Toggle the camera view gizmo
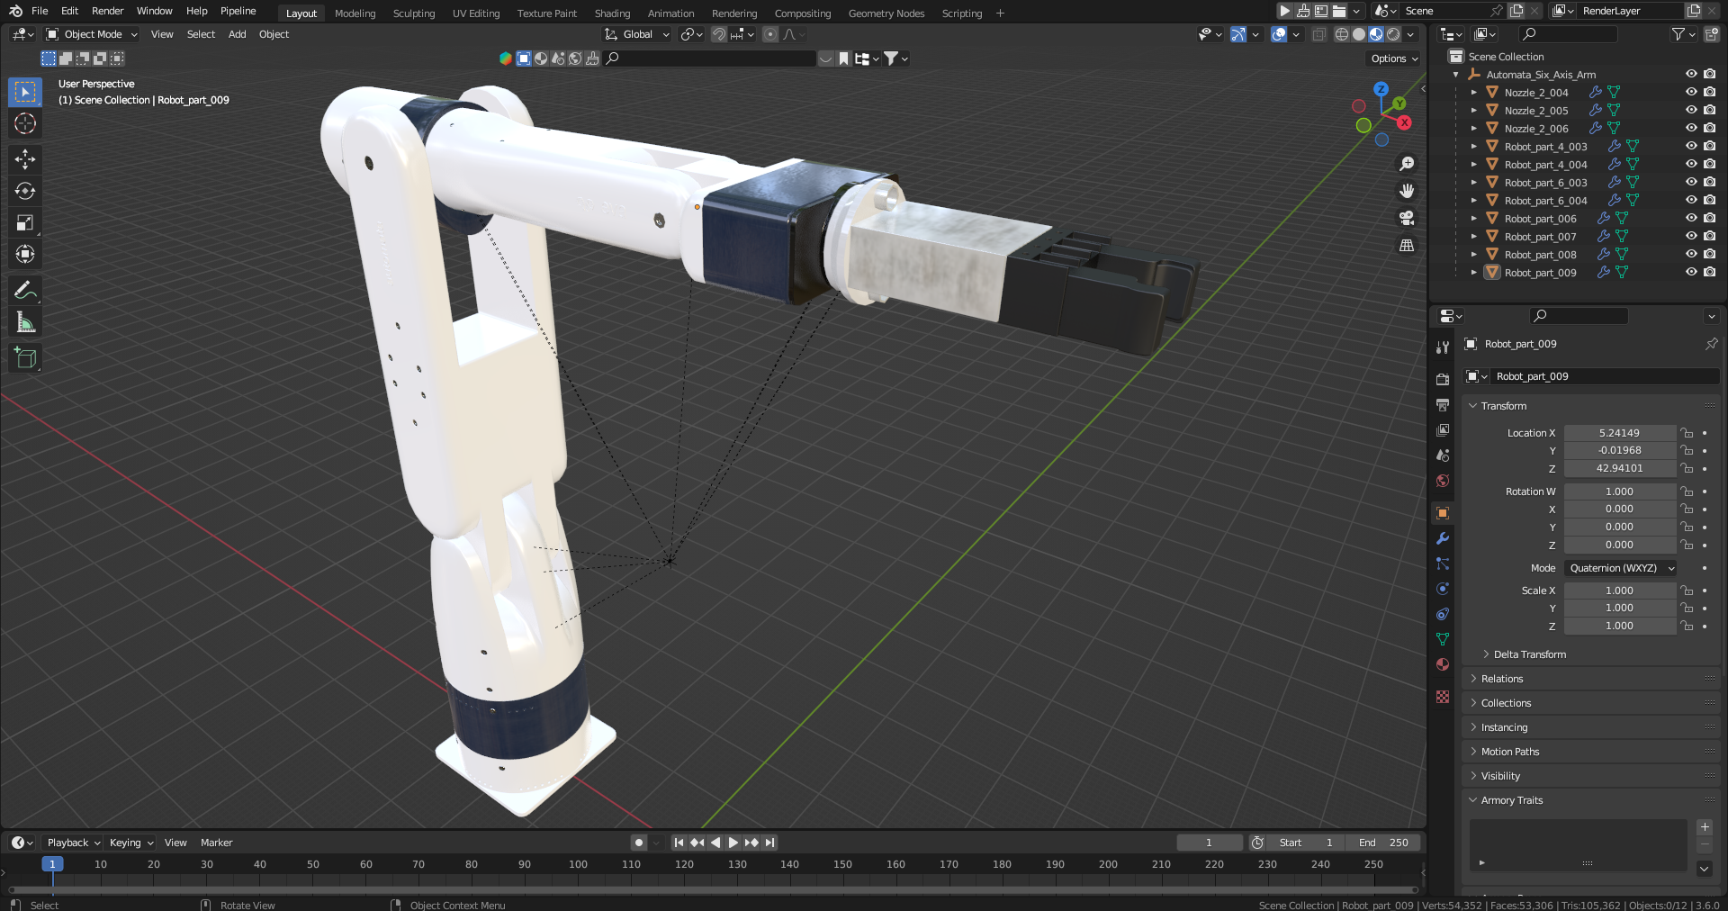This screenshot has height=911, width=1728. tap(1407, 218)
